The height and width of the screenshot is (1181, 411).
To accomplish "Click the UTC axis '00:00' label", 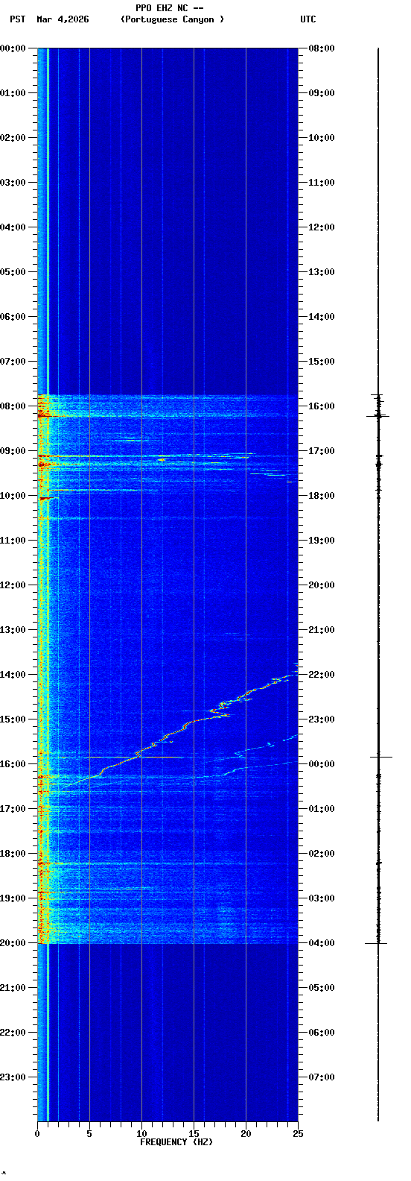I will (x=322, y=764).
